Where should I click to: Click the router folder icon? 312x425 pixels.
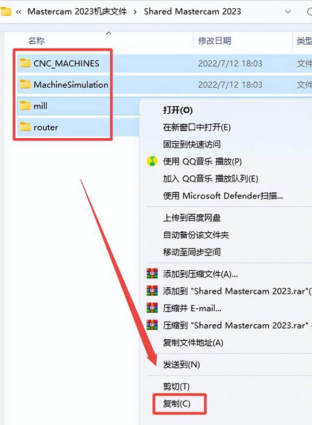[25, 127]
